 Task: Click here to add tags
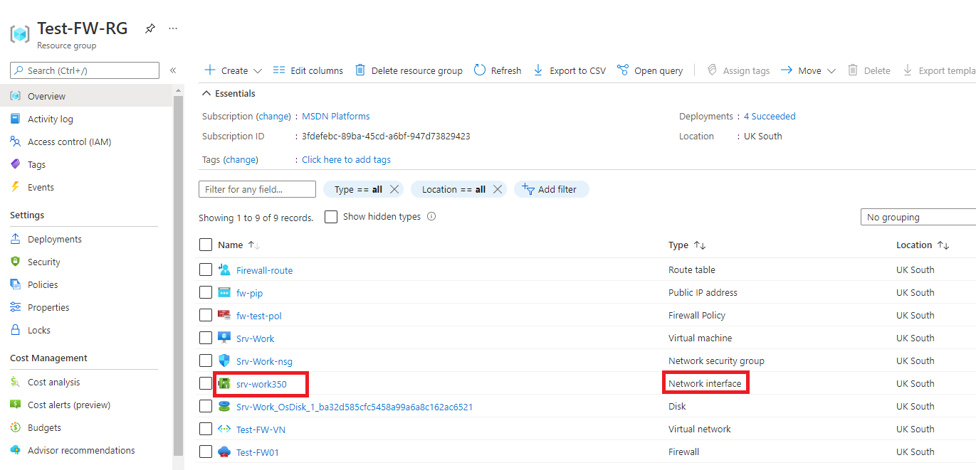coord(346,159)
